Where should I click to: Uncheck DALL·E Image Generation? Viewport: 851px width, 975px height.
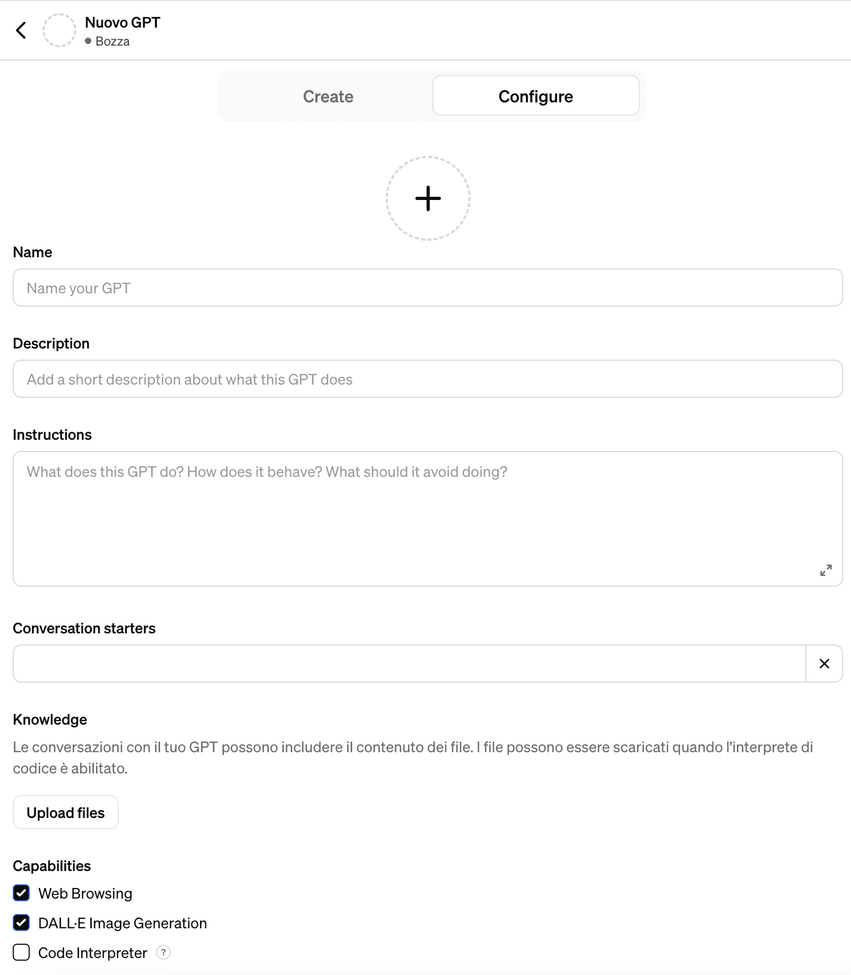click(21, 923)
